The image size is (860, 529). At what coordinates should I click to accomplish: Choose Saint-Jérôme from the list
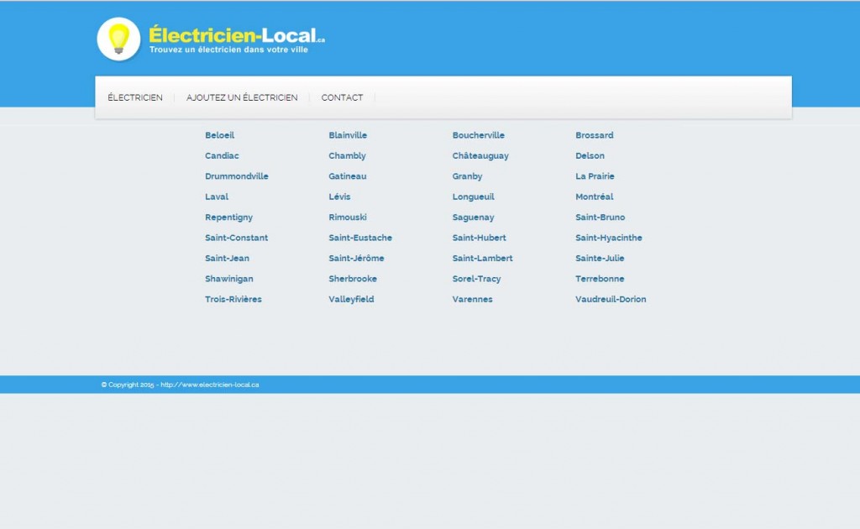click(356, 259)
